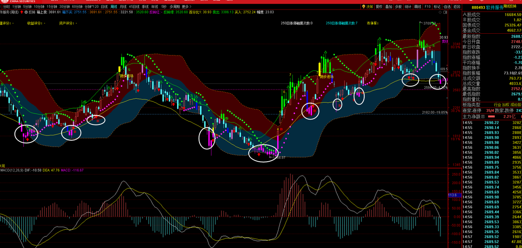Click the 880493 软件服务 stock title
The height and width of the screenshot is (248, 522).
click(487, 6)
